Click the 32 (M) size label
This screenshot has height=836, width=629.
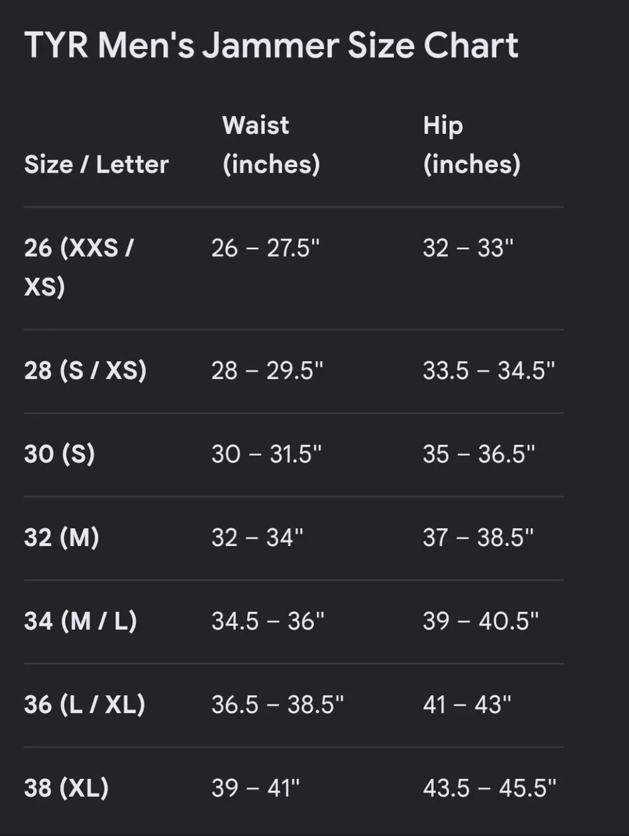[62, 537]
